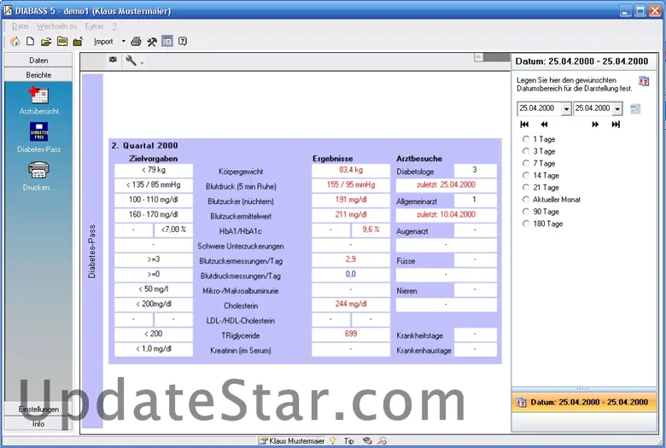The height and width of the screenshot is (448, 666).
Task: Click the printer icon in the main toolbar
Action: (136, 42)
